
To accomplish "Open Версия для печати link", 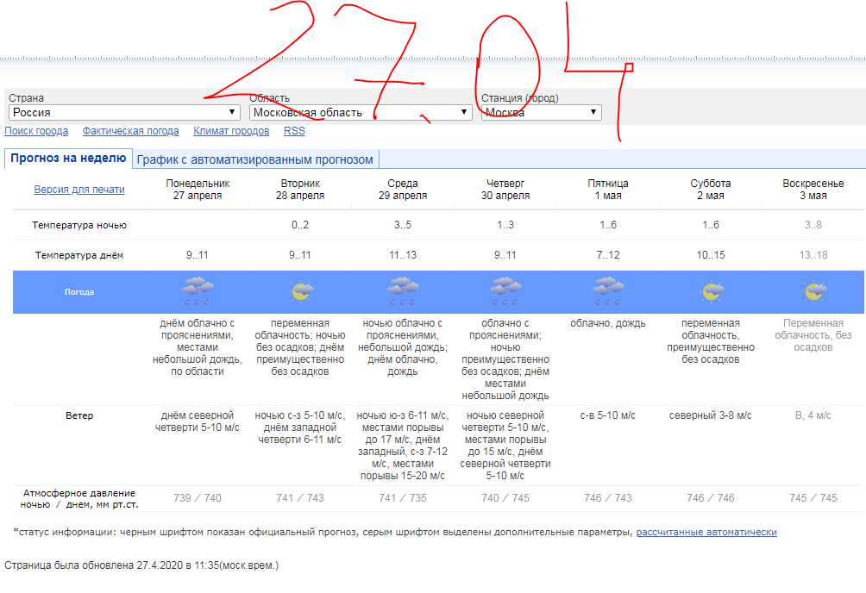I will click(x=79, y=190).
